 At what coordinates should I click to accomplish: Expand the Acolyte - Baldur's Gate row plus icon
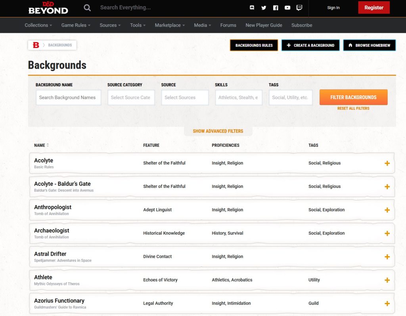[x=387, y=186]
